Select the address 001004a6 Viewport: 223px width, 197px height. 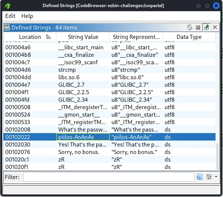(18, 47)
